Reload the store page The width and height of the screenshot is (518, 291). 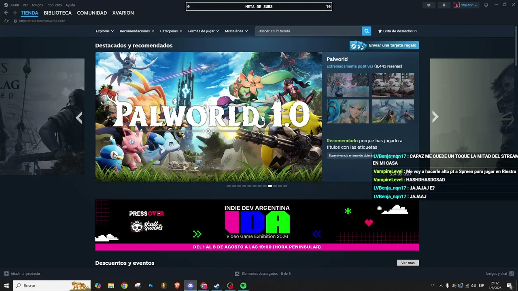click(x=6, y=21)
